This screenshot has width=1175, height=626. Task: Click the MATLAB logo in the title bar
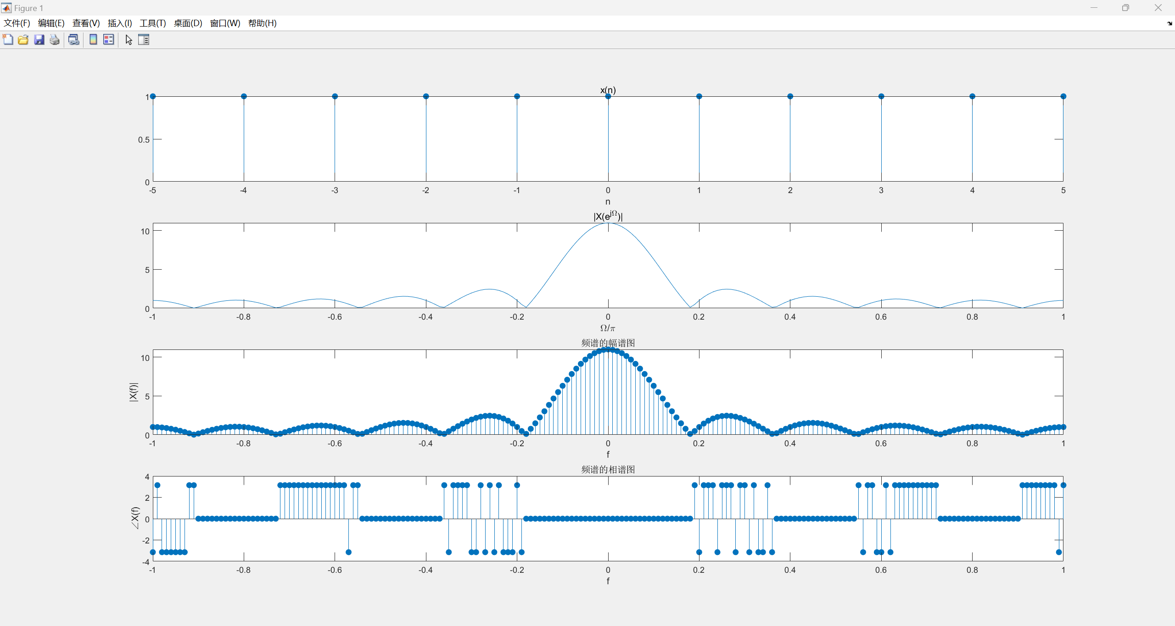(6, 8)
